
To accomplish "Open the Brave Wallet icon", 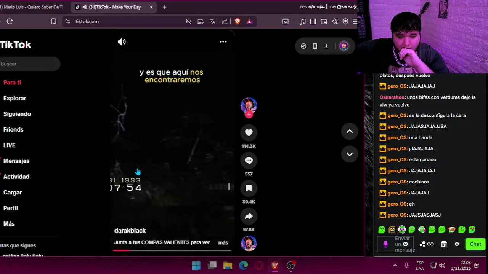I will [x=324, y=22].
